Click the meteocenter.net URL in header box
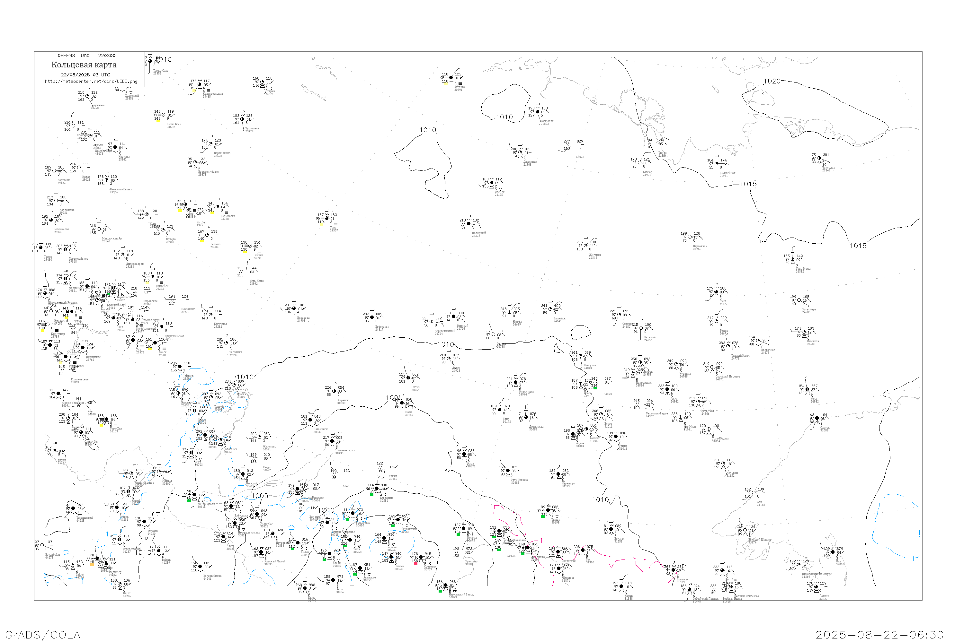The width and height of the screenshot is (964, 642). tap(91, 82)
